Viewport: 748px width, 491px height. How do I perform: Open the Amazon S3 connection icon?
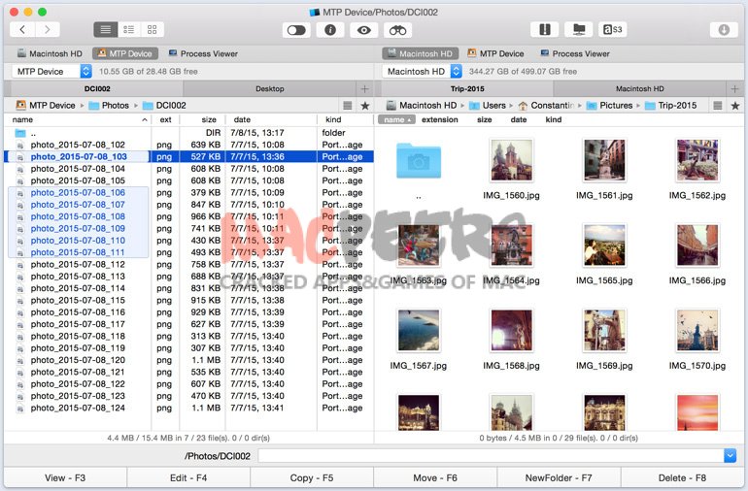[x=613, y=30]
